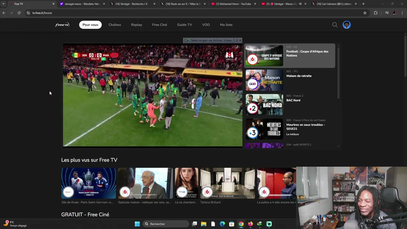Open the Tatiana Brillant thumbnail

tap(227, 183)
